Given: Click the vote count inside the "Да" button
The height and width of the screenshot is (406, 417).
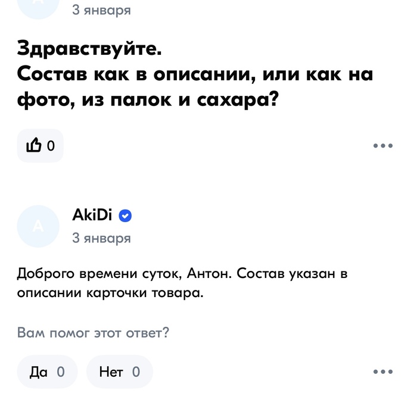Looking at the screenshot, I should pyautogui.click(x=60, y=372).
